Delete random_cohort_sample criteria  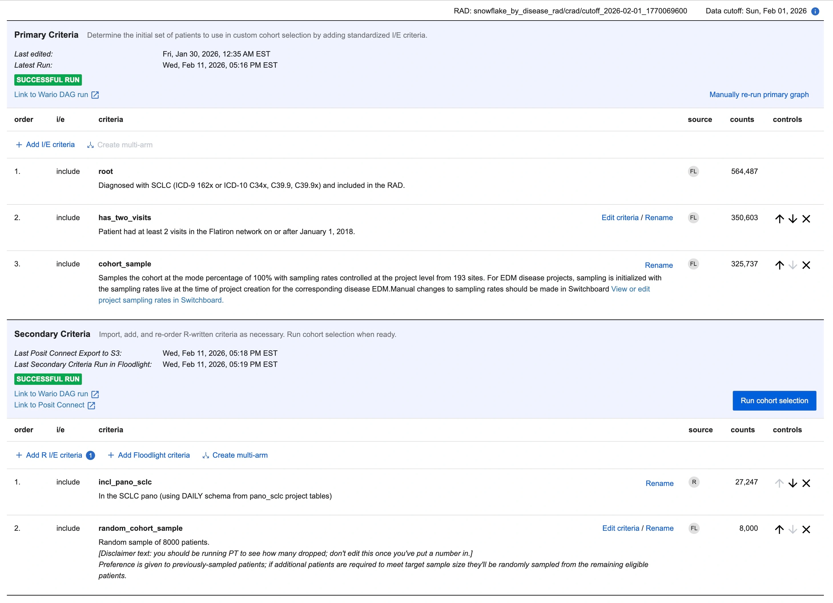click(806, 530)
